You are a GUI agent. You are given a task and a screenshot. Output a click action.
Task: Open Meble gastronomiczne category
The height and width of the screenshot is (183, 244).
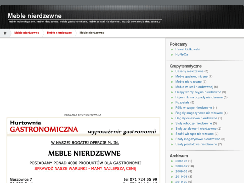tap(191, 77)
